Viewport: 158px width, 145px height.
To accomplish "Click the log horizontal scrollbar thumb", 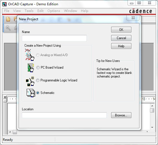I will coord(15,132).
